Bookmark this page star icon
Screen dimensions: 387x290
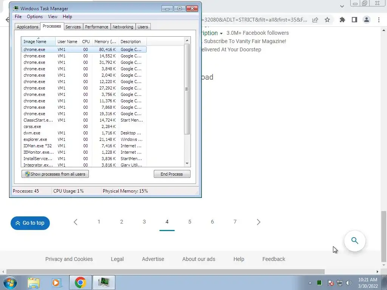[327, 20]
